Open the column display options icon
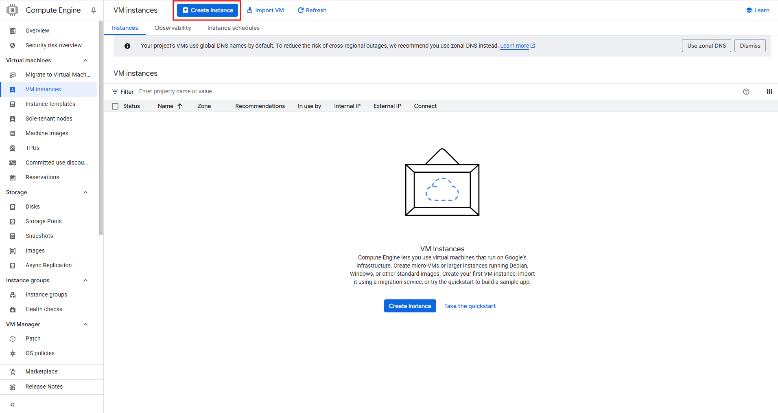 click(x=769, y=92)
